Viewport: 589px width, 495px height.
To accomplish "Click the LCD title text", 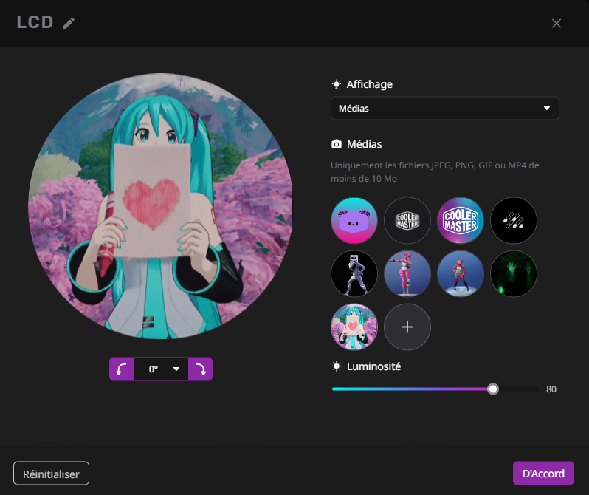I will 35,22.
